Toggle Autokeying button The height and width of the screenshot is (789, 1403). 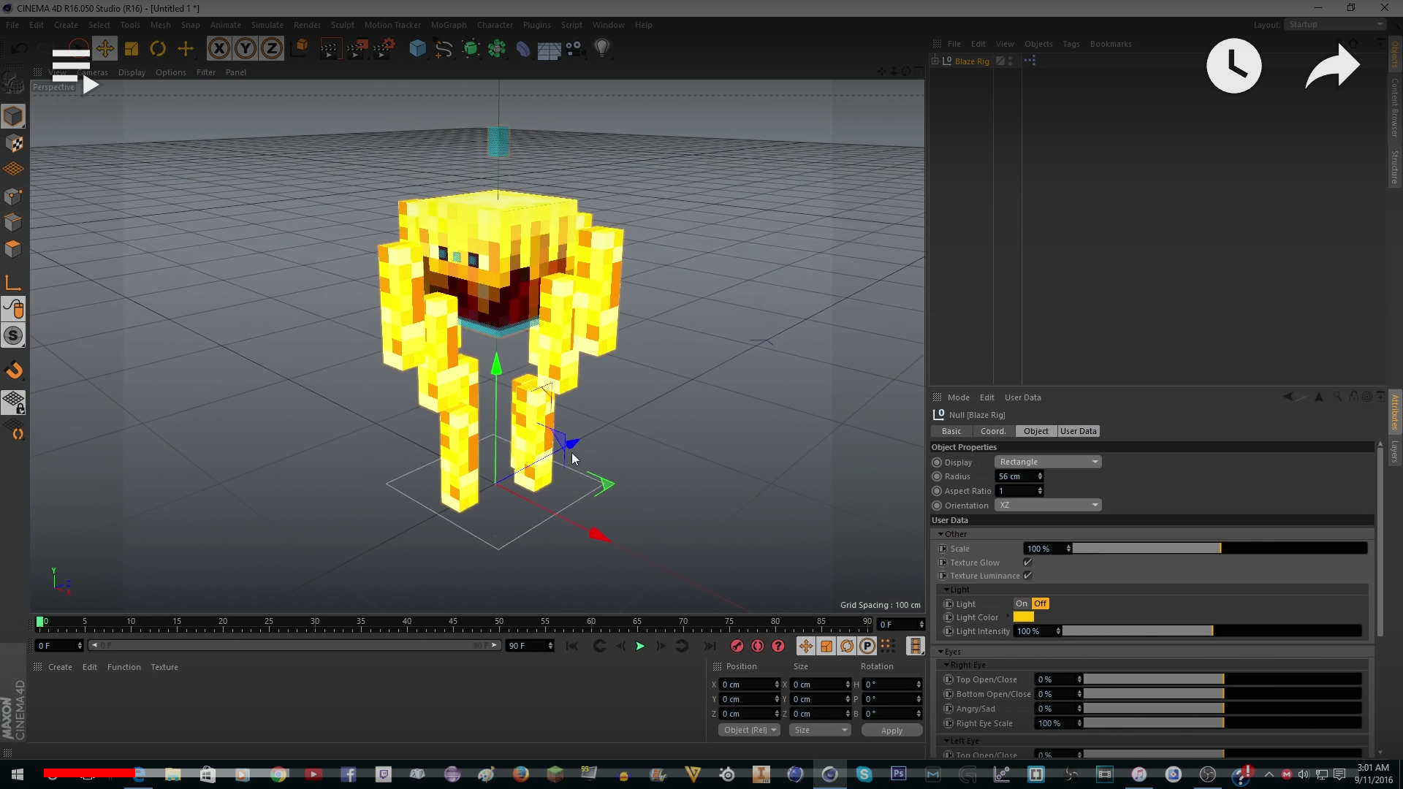(758, 646)
